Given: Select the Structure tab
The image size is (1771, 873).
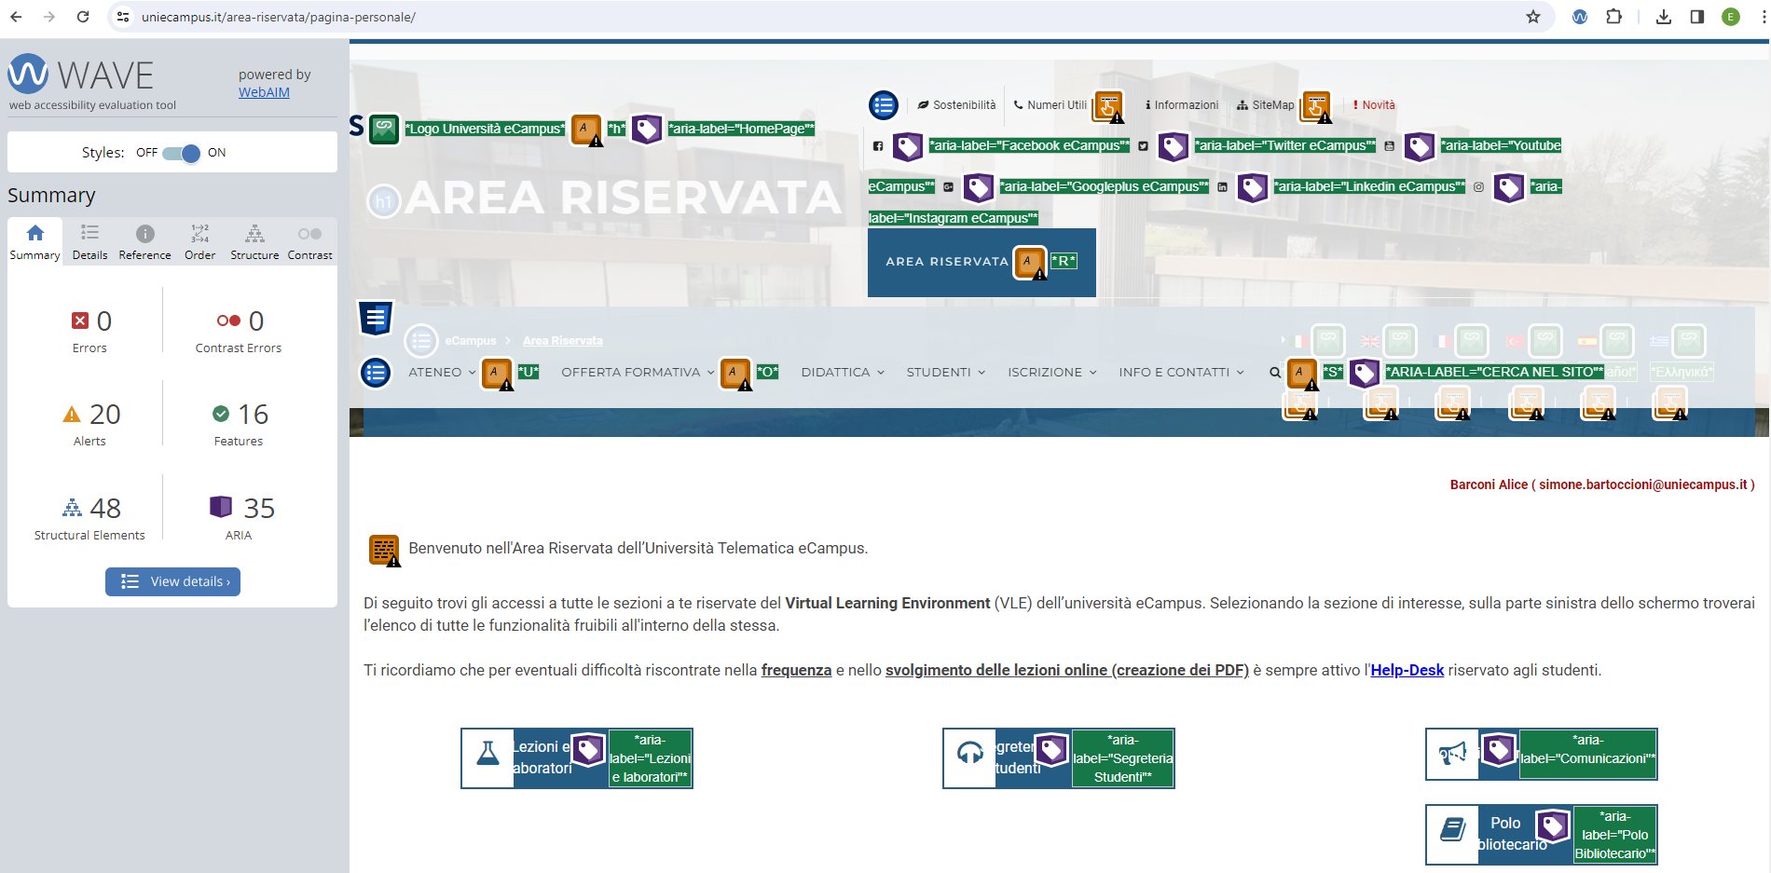Looking at the screenshot, I should [254, 242].
